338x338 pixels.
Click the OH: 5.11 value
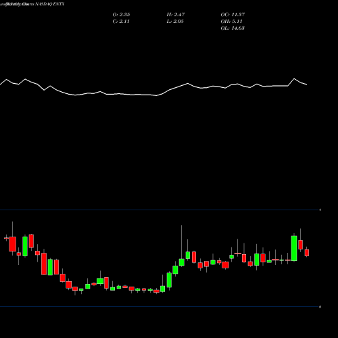231,22
